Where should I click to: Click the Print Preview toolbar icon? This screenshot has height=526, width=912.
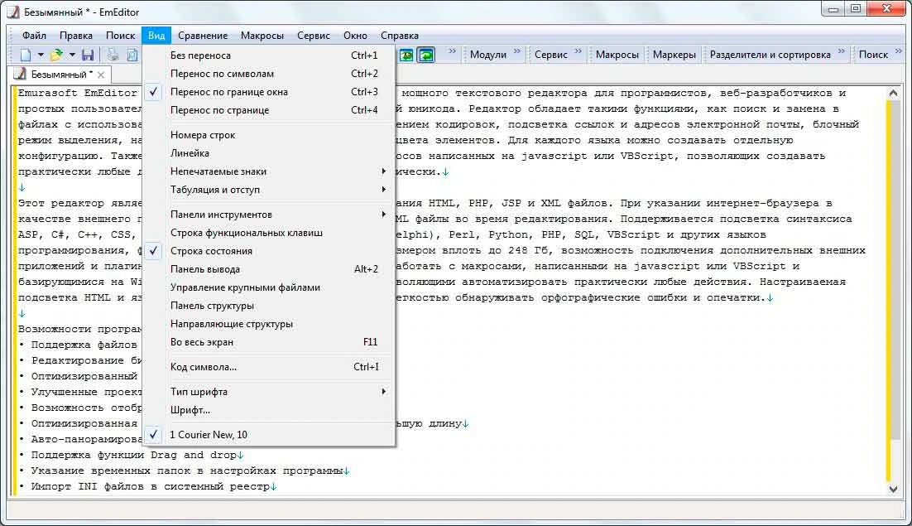(x=132, y=55)
